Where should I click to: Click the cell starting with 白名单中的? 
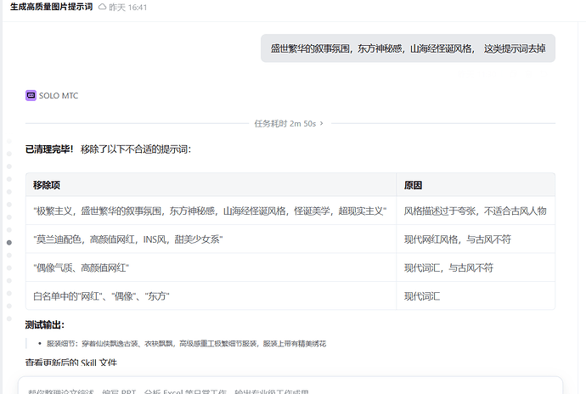(x=211, y=296)
